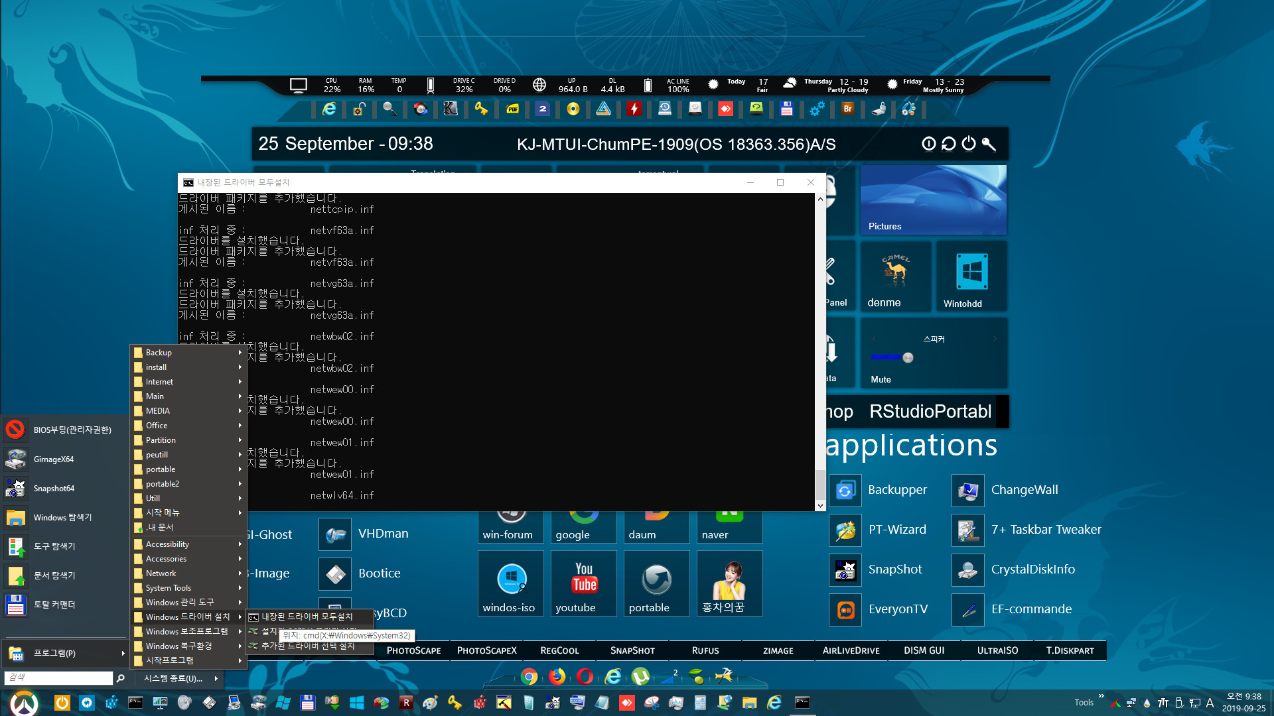Launch VHDman tool icon
The image size is (1274, 716).
coord(335,534)
